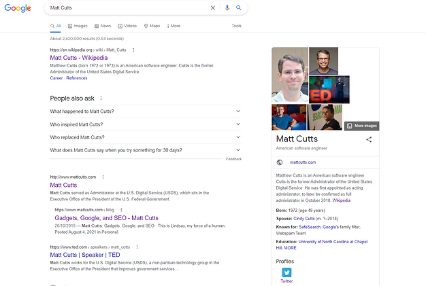Click the Google logo

18,8
